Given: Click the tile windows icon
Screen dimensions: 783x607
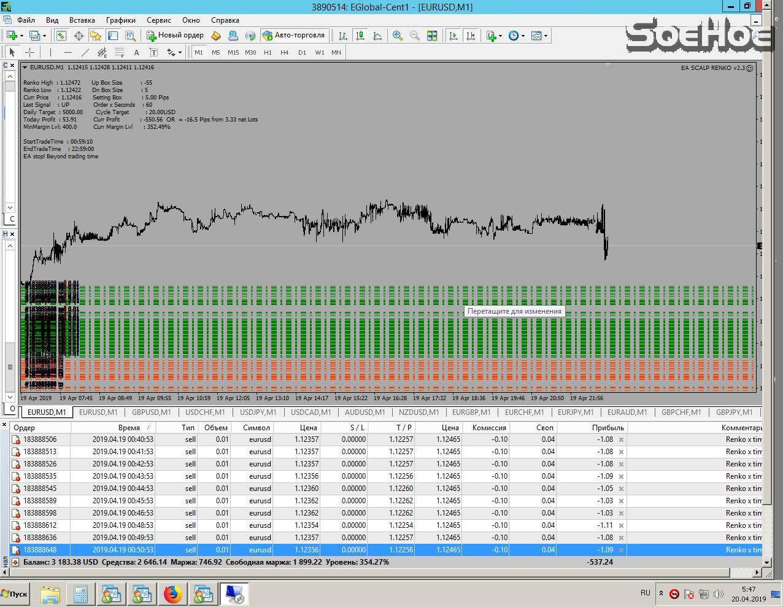Looking at the screenshot, I should (432, 36).
